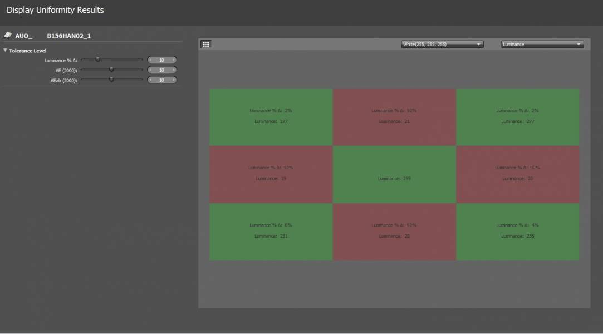603x334 pixels.
Task: Decrease the ΔE (2000) value with left arrow
Action: coord(150,70)
